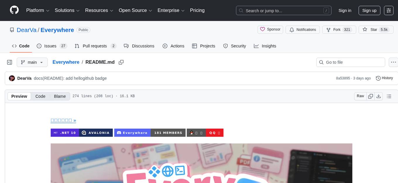Star the Everywhere repository

click(x=376, y=30)
